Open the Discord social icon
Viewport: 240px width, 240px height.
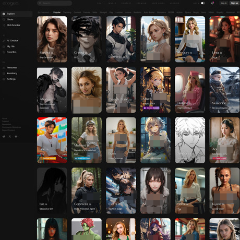[x=16, y=137]
